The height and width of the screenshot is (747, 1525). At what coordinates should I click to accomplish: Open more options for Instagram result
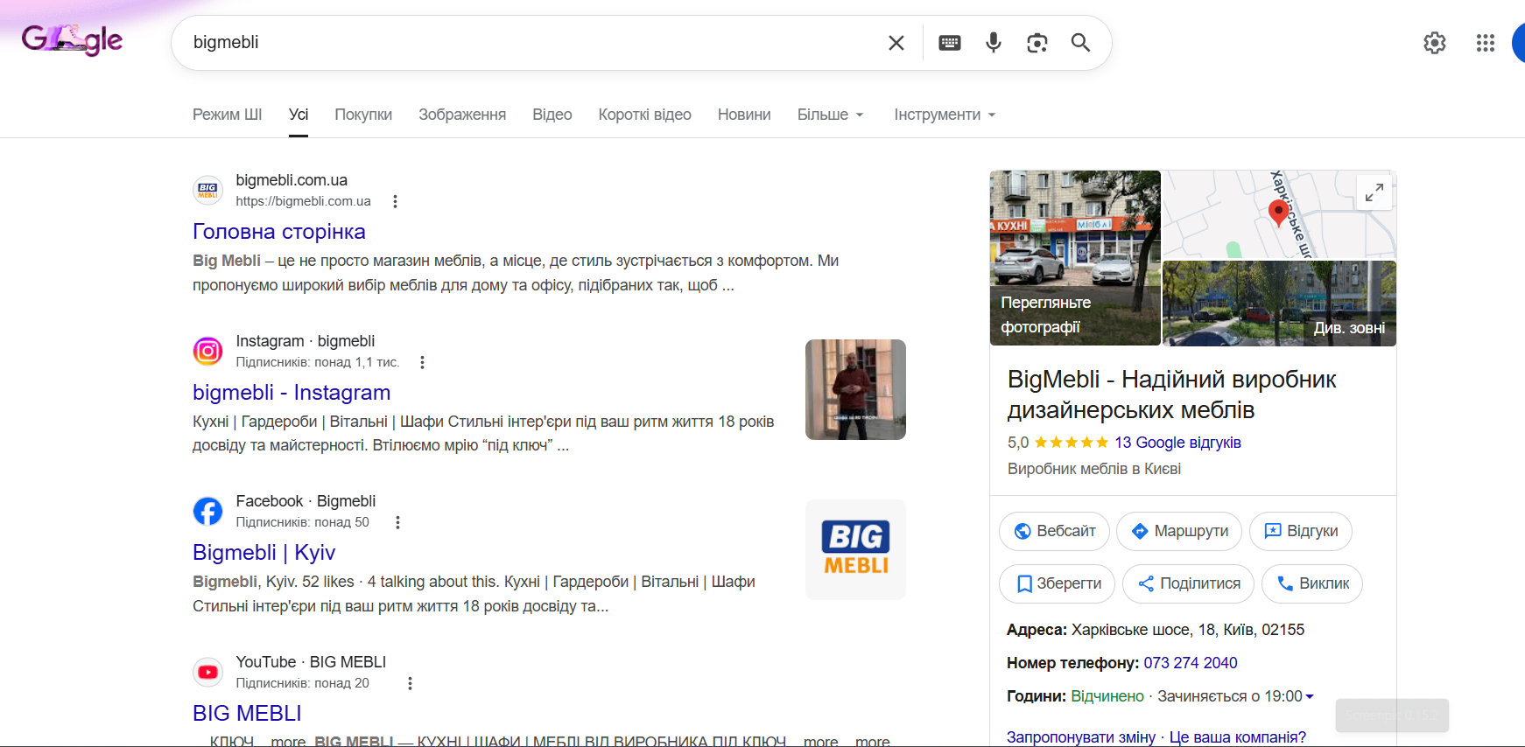click(x=423, y=362)
